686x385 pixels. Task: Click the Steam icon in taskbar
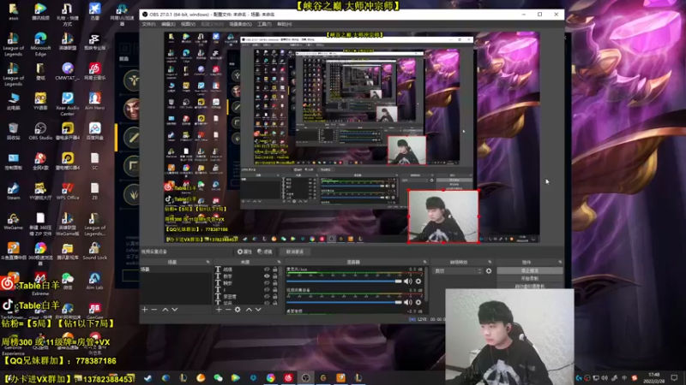point(147,378)
